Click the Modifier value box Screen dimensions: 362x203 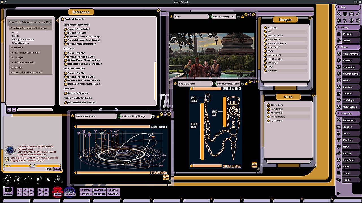tap(8, 191)
